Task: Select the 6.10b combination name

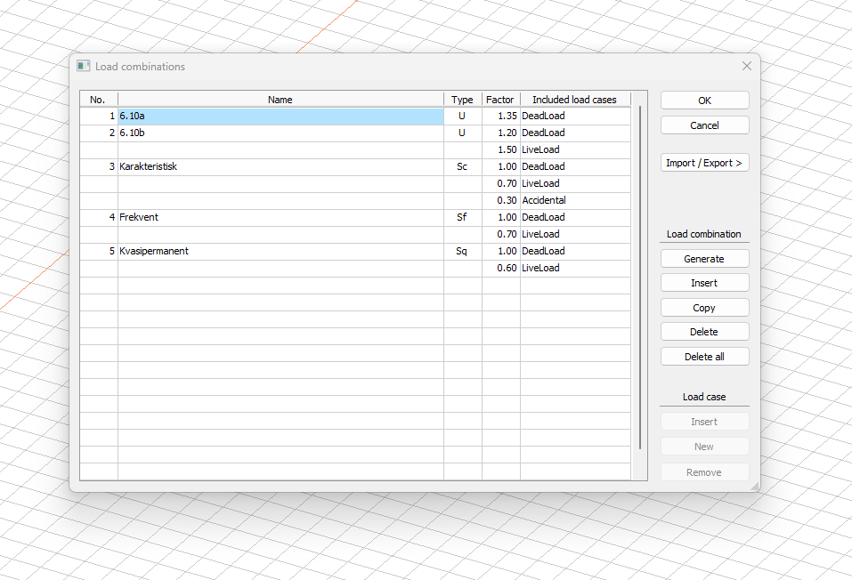Action: pyautogui.click(x=280, y=133)
